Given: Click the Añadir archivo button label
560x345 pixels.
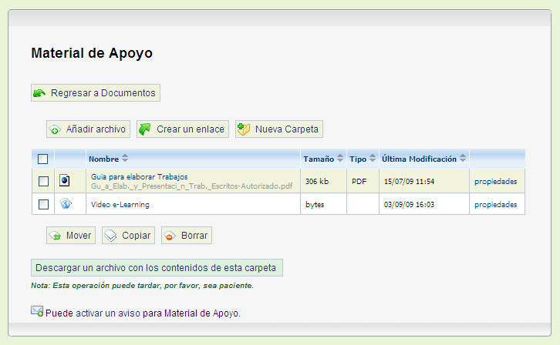Looking at the screenshot, I should coord(96,129).
